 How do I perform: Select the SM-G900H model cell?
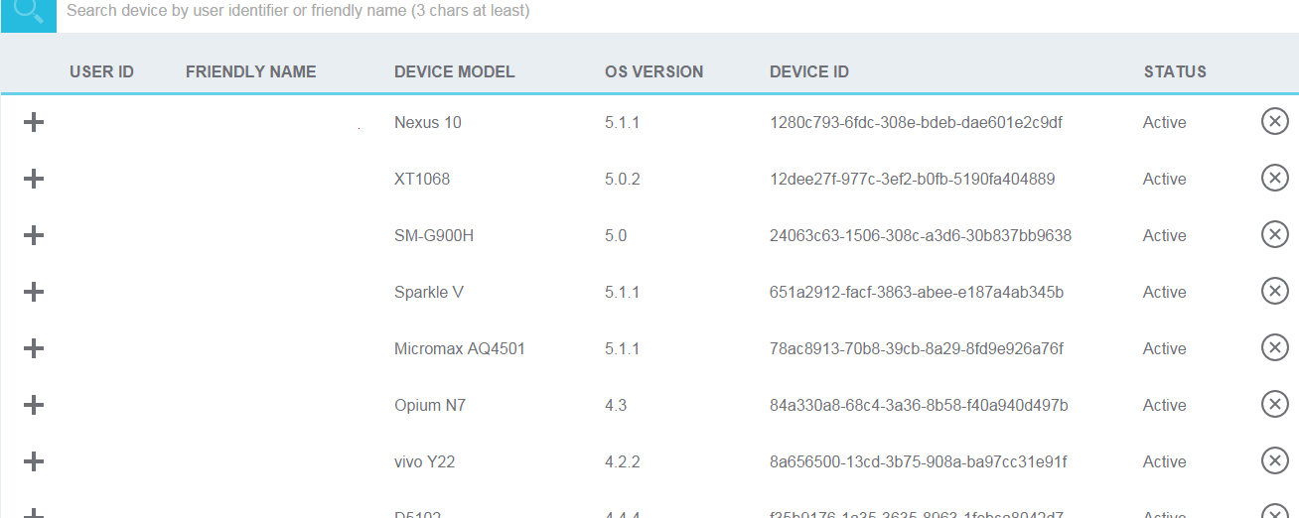coord(434,235)
